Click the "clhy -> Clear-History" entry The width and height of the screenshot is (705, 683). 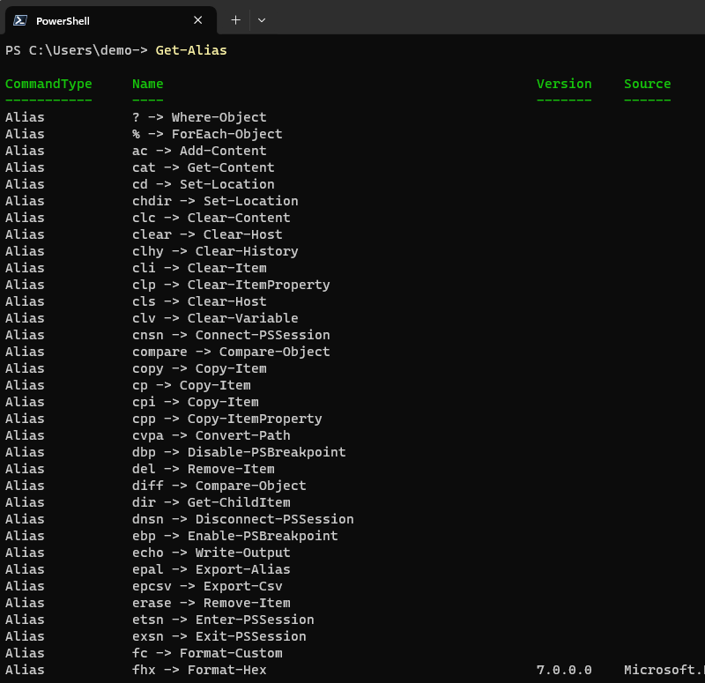click(x=215, y=251)
